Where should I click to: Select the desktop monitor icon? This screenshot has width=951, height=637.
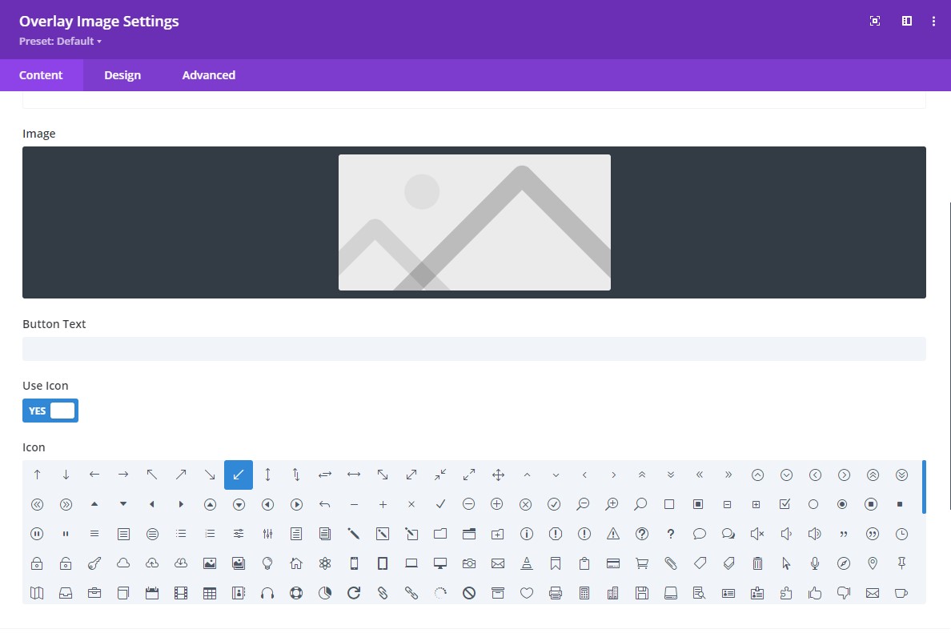[x=440, y=563]
